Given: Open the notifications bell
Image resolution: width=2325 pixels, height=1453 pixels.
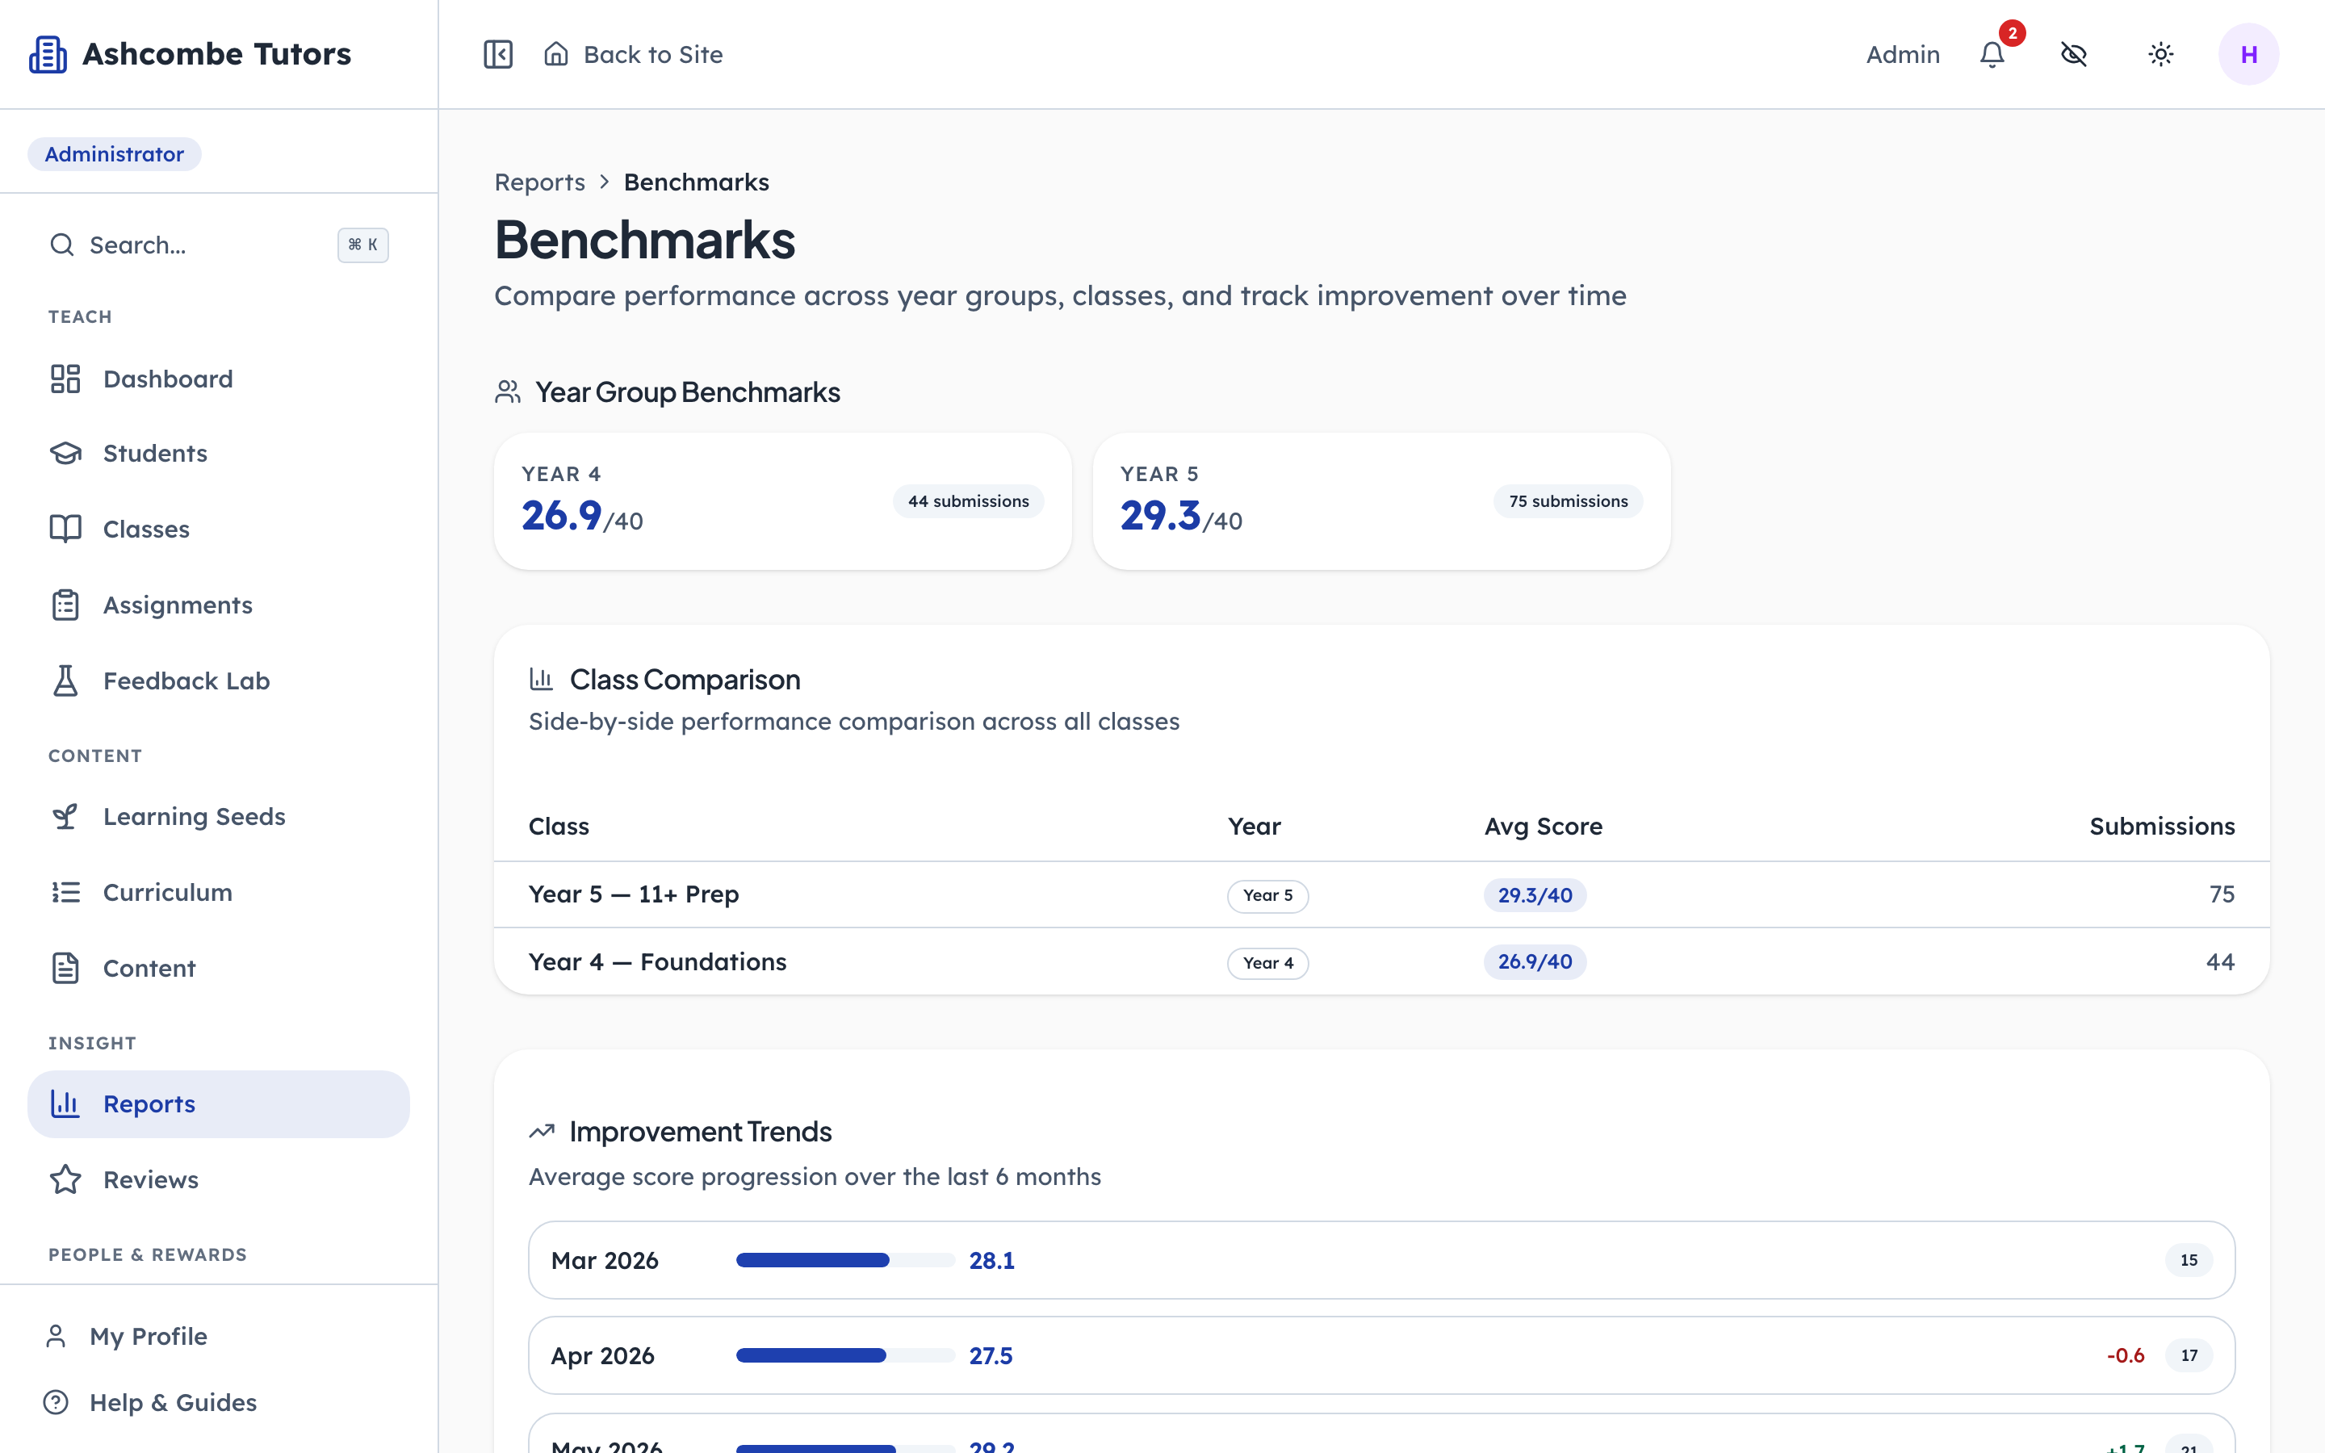Looking at the screenshot, I should tap(1992, 55).
